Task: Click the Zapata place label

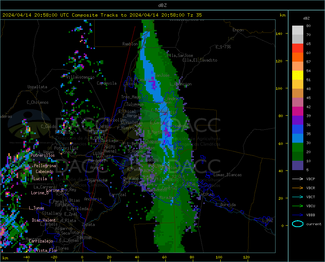Action: [88, 225]
